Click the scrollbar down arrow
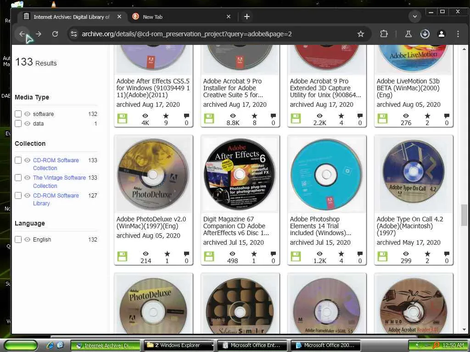470x352 pixels. (x=464, y=330)
